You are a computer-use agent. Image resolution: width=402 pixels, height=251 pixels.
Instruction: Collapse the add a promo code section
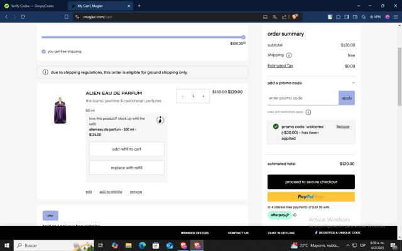point(353,83)
